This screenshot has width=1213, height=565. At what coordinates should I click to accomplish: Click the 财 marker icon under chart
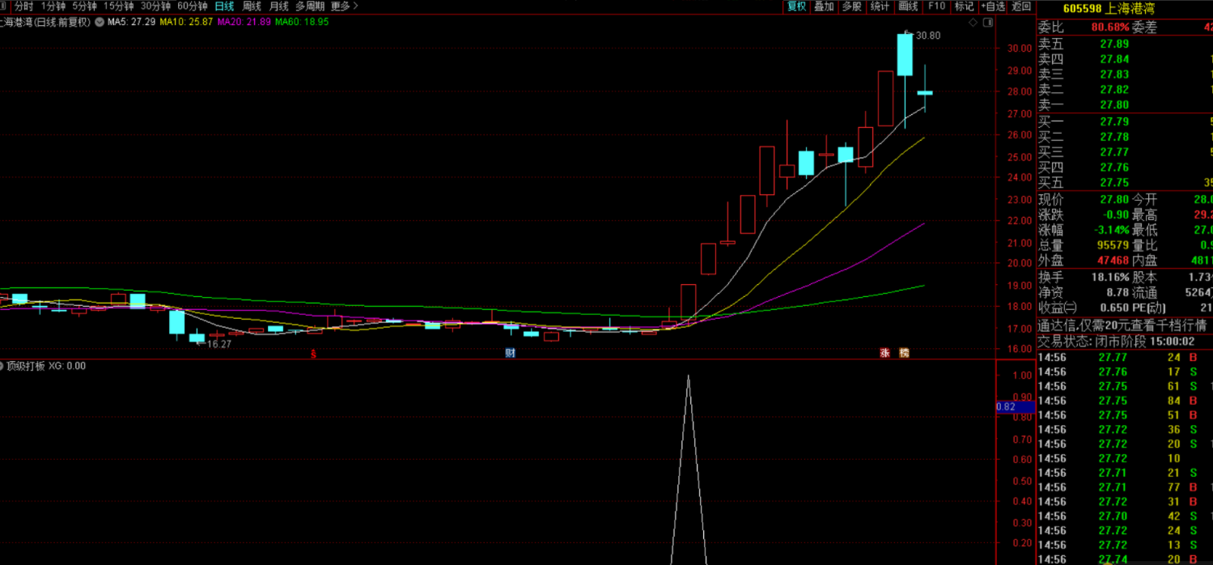click(x=511, y=353)
